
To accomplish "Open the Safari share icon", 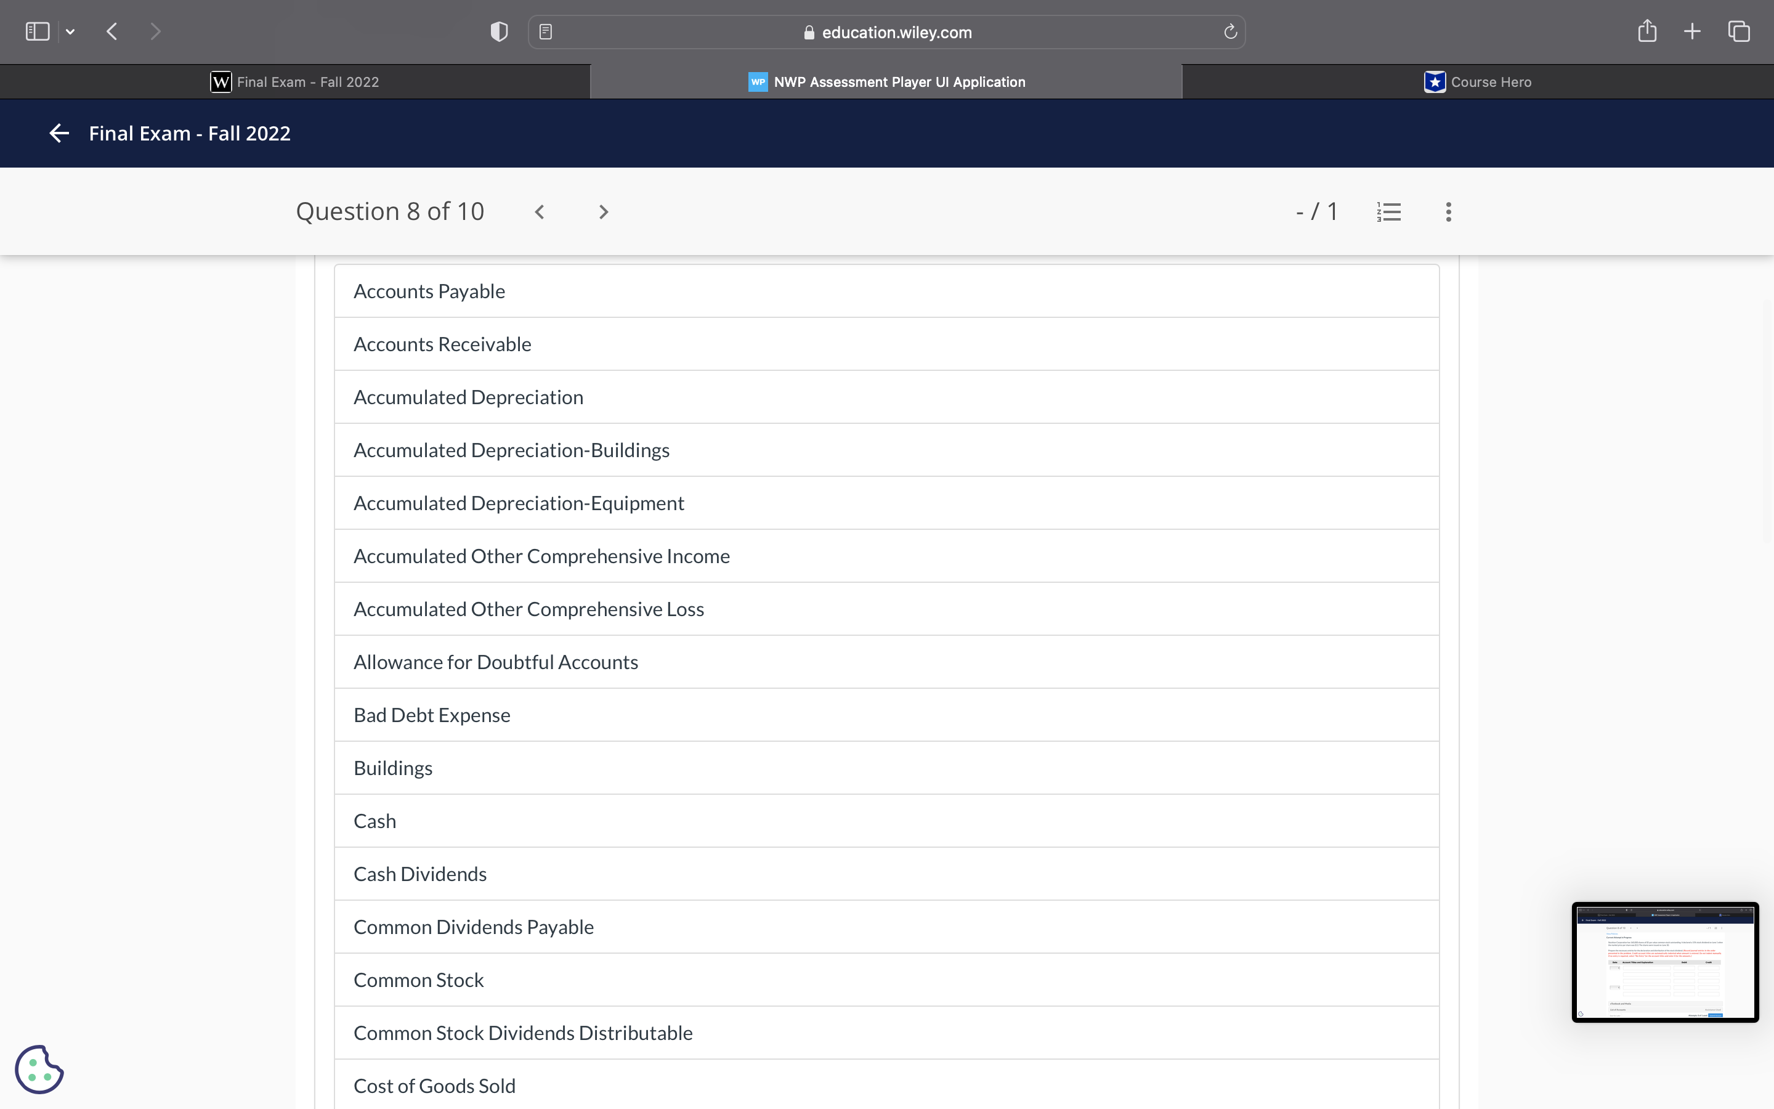I will pyautogui.click(x=1646, y=31).
